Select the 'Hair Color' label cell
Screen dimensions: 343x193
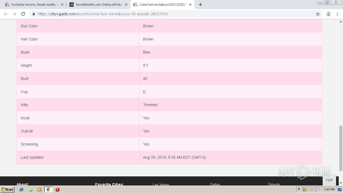[x=78, y=39]
